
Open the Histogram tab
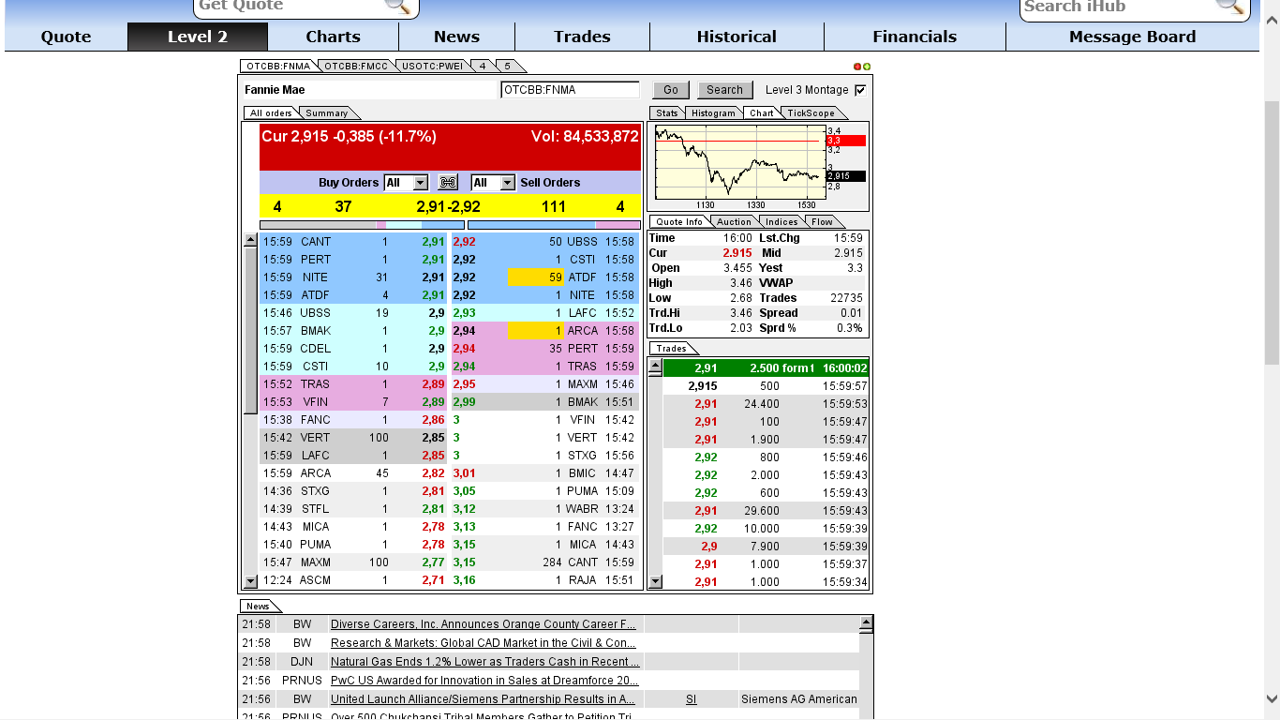click(x=714, y=113)
